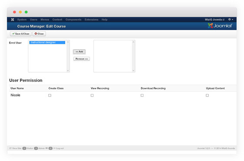The height and width of the screenshot is (161, 244).
Task: Select Instructional designer in the Enrol User list
Action: click(47, 42)
